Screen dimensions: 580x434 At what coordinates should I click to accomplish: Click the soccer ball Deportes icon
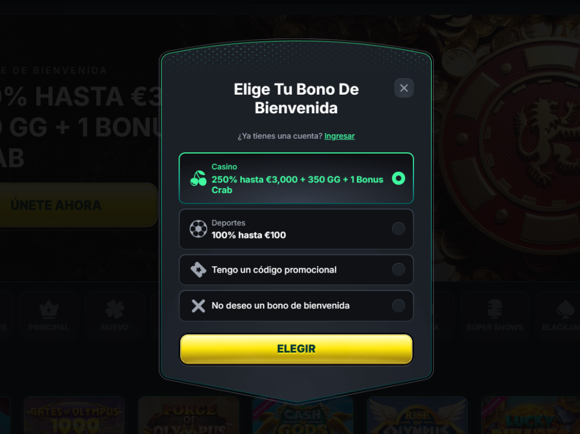pyautogui.click(x=198, y=229)
